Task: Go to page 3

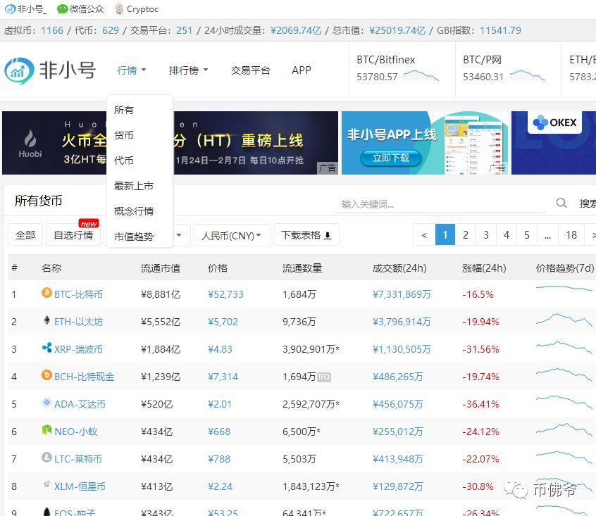Action: coord(486,235)
